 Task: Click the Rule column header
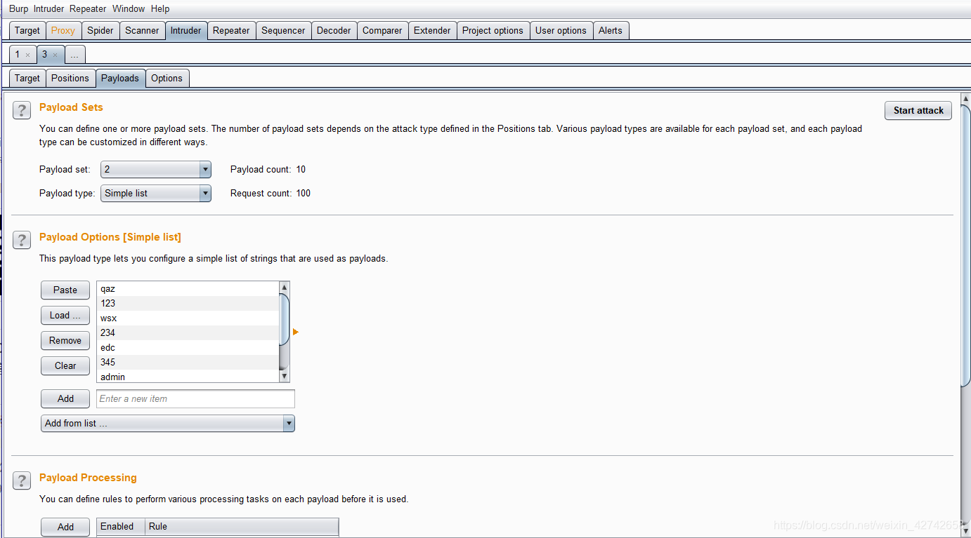pyautogui.click(x=242, y=526)
